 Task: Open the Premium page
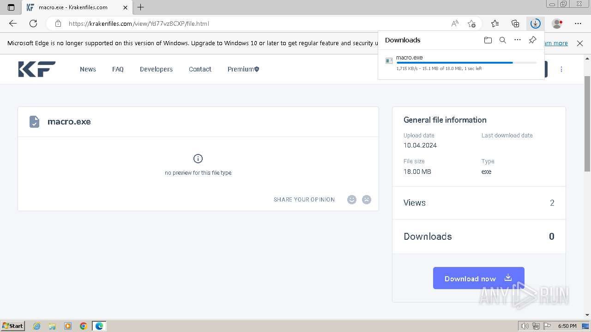coord(243,69)
